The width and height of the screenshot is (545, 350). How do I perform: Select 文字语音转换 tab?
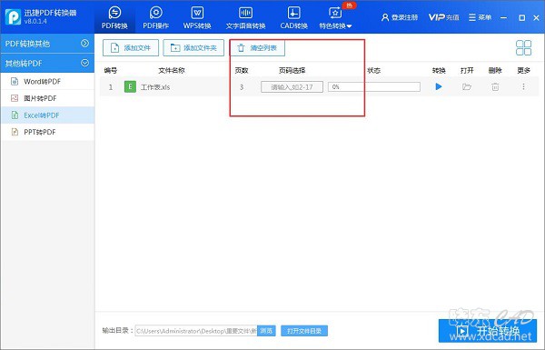pyautogui.click(x=245, y=17)
